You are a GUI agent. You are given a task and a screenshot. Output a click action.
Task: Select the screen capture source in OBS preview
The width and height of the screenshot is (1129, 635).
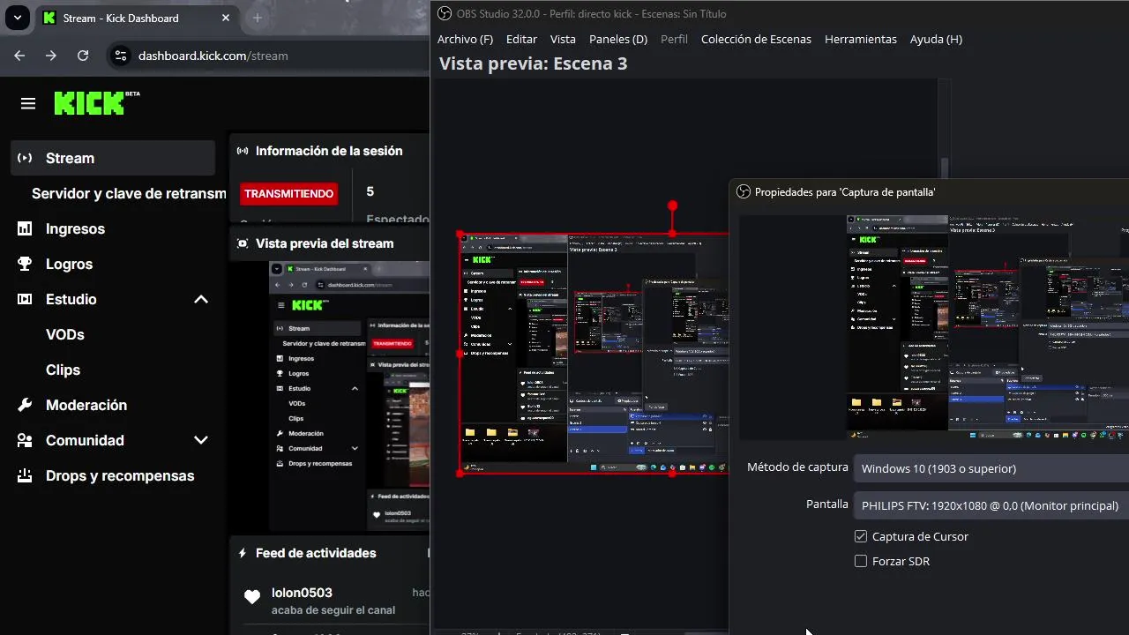(x=593, y=353)
